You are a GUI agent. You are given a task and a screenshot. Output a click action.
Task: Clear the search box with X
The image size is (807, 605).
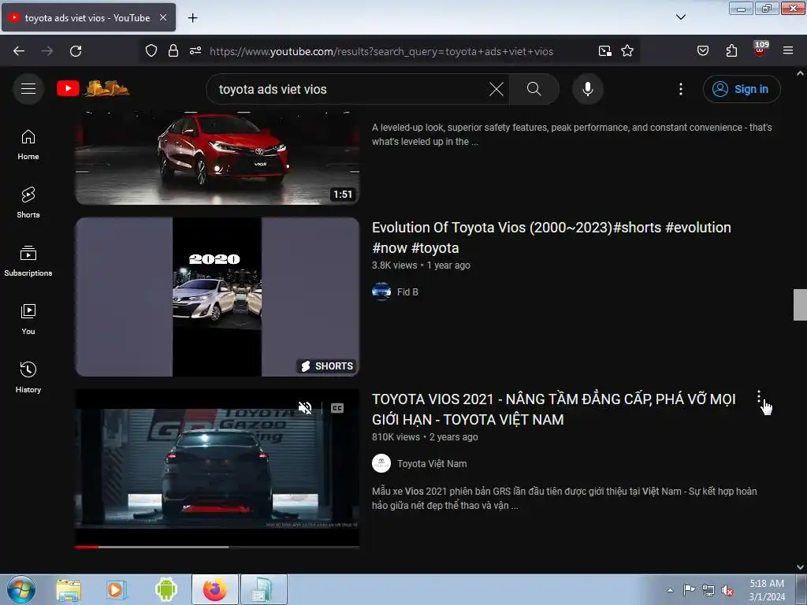point(496,89)
